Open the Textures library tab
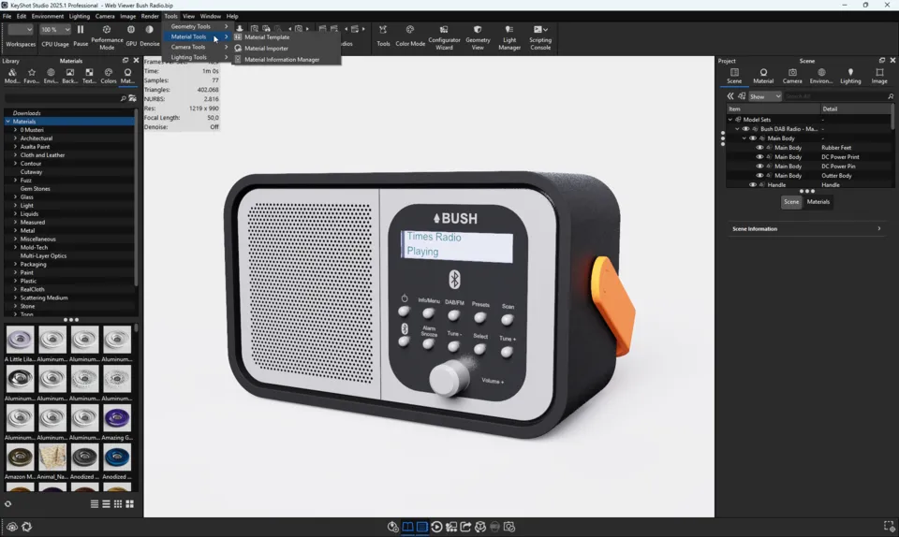 (89, 76)
